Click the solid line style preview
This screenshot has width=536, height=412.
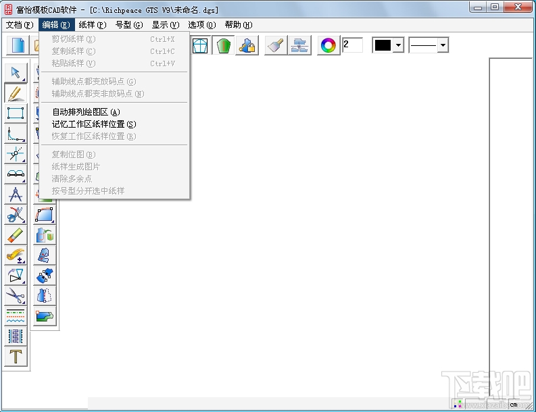[423, 45]
